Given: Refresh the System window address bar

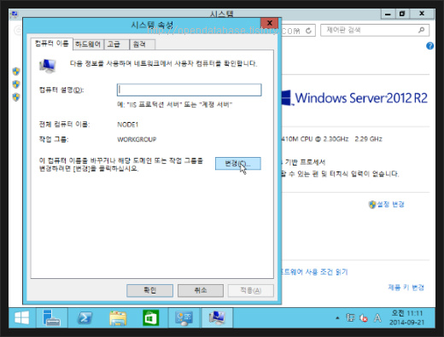Looking at the screenshot, I should tap(308, 31).
